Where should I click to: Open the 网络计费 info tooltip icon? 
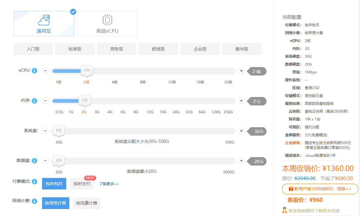coord(34,201)
